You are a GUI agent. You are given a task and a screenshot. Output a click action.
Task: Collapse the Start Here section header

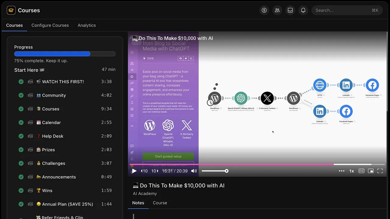pyautogui.click(x=29, y=70)
